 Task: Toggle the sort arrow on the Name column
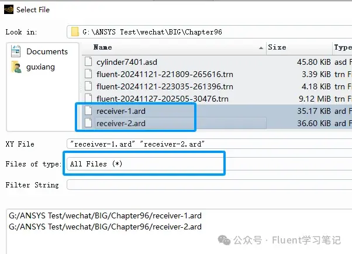[261, 48]
